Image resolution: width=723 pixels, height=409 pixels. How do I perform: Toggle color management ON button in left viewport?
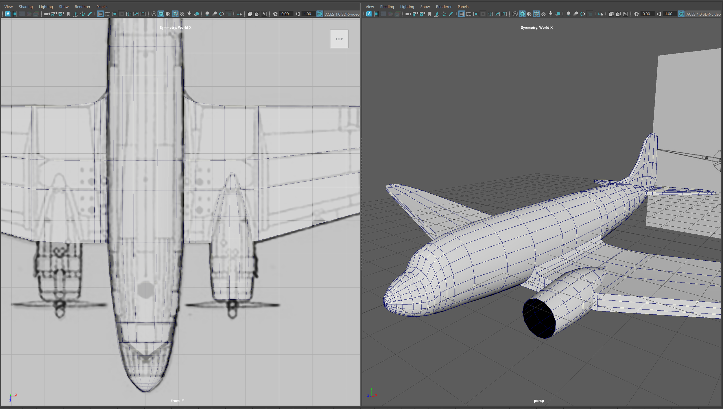pyautogui.click(x=320, y=14)
